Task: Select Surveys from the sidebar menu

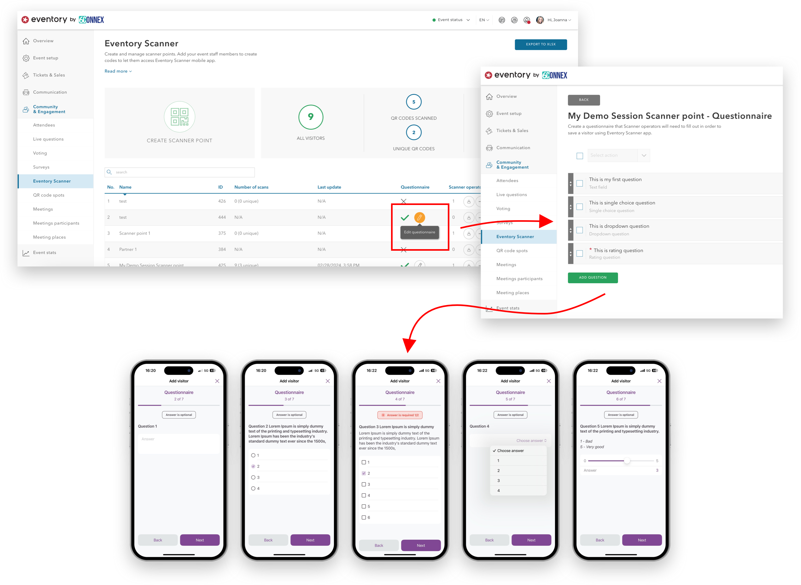Action: click(x=41, y=167)
